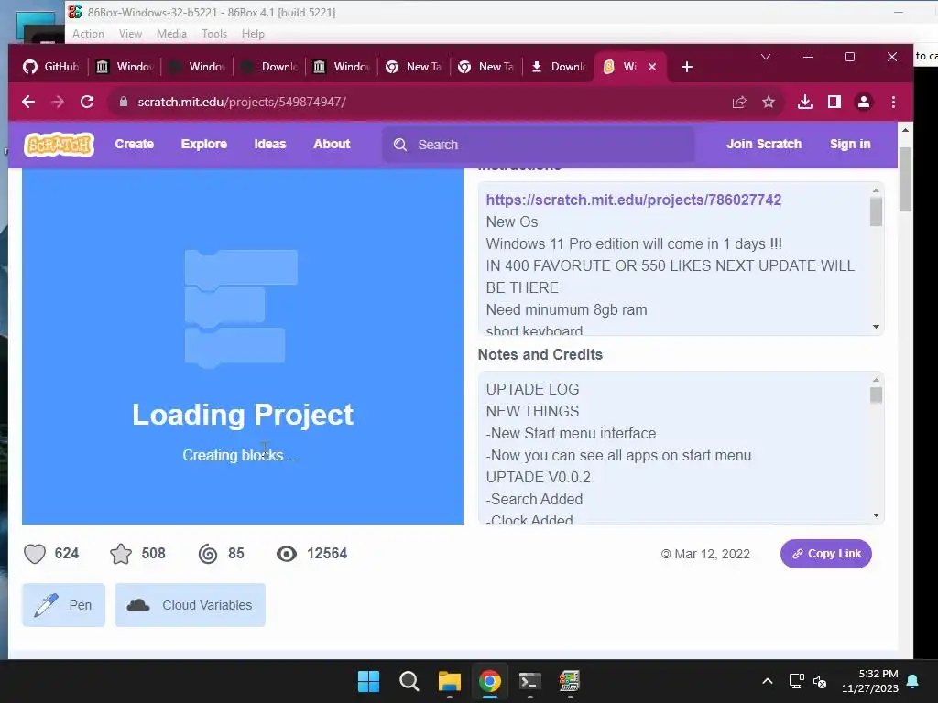Open the notifications bell
The width and height of the screenshot is (938, 703).
(913, 681)
